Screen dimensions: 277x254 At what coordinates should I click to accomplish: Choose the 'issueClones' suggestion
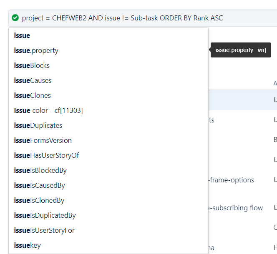[108, 95]
